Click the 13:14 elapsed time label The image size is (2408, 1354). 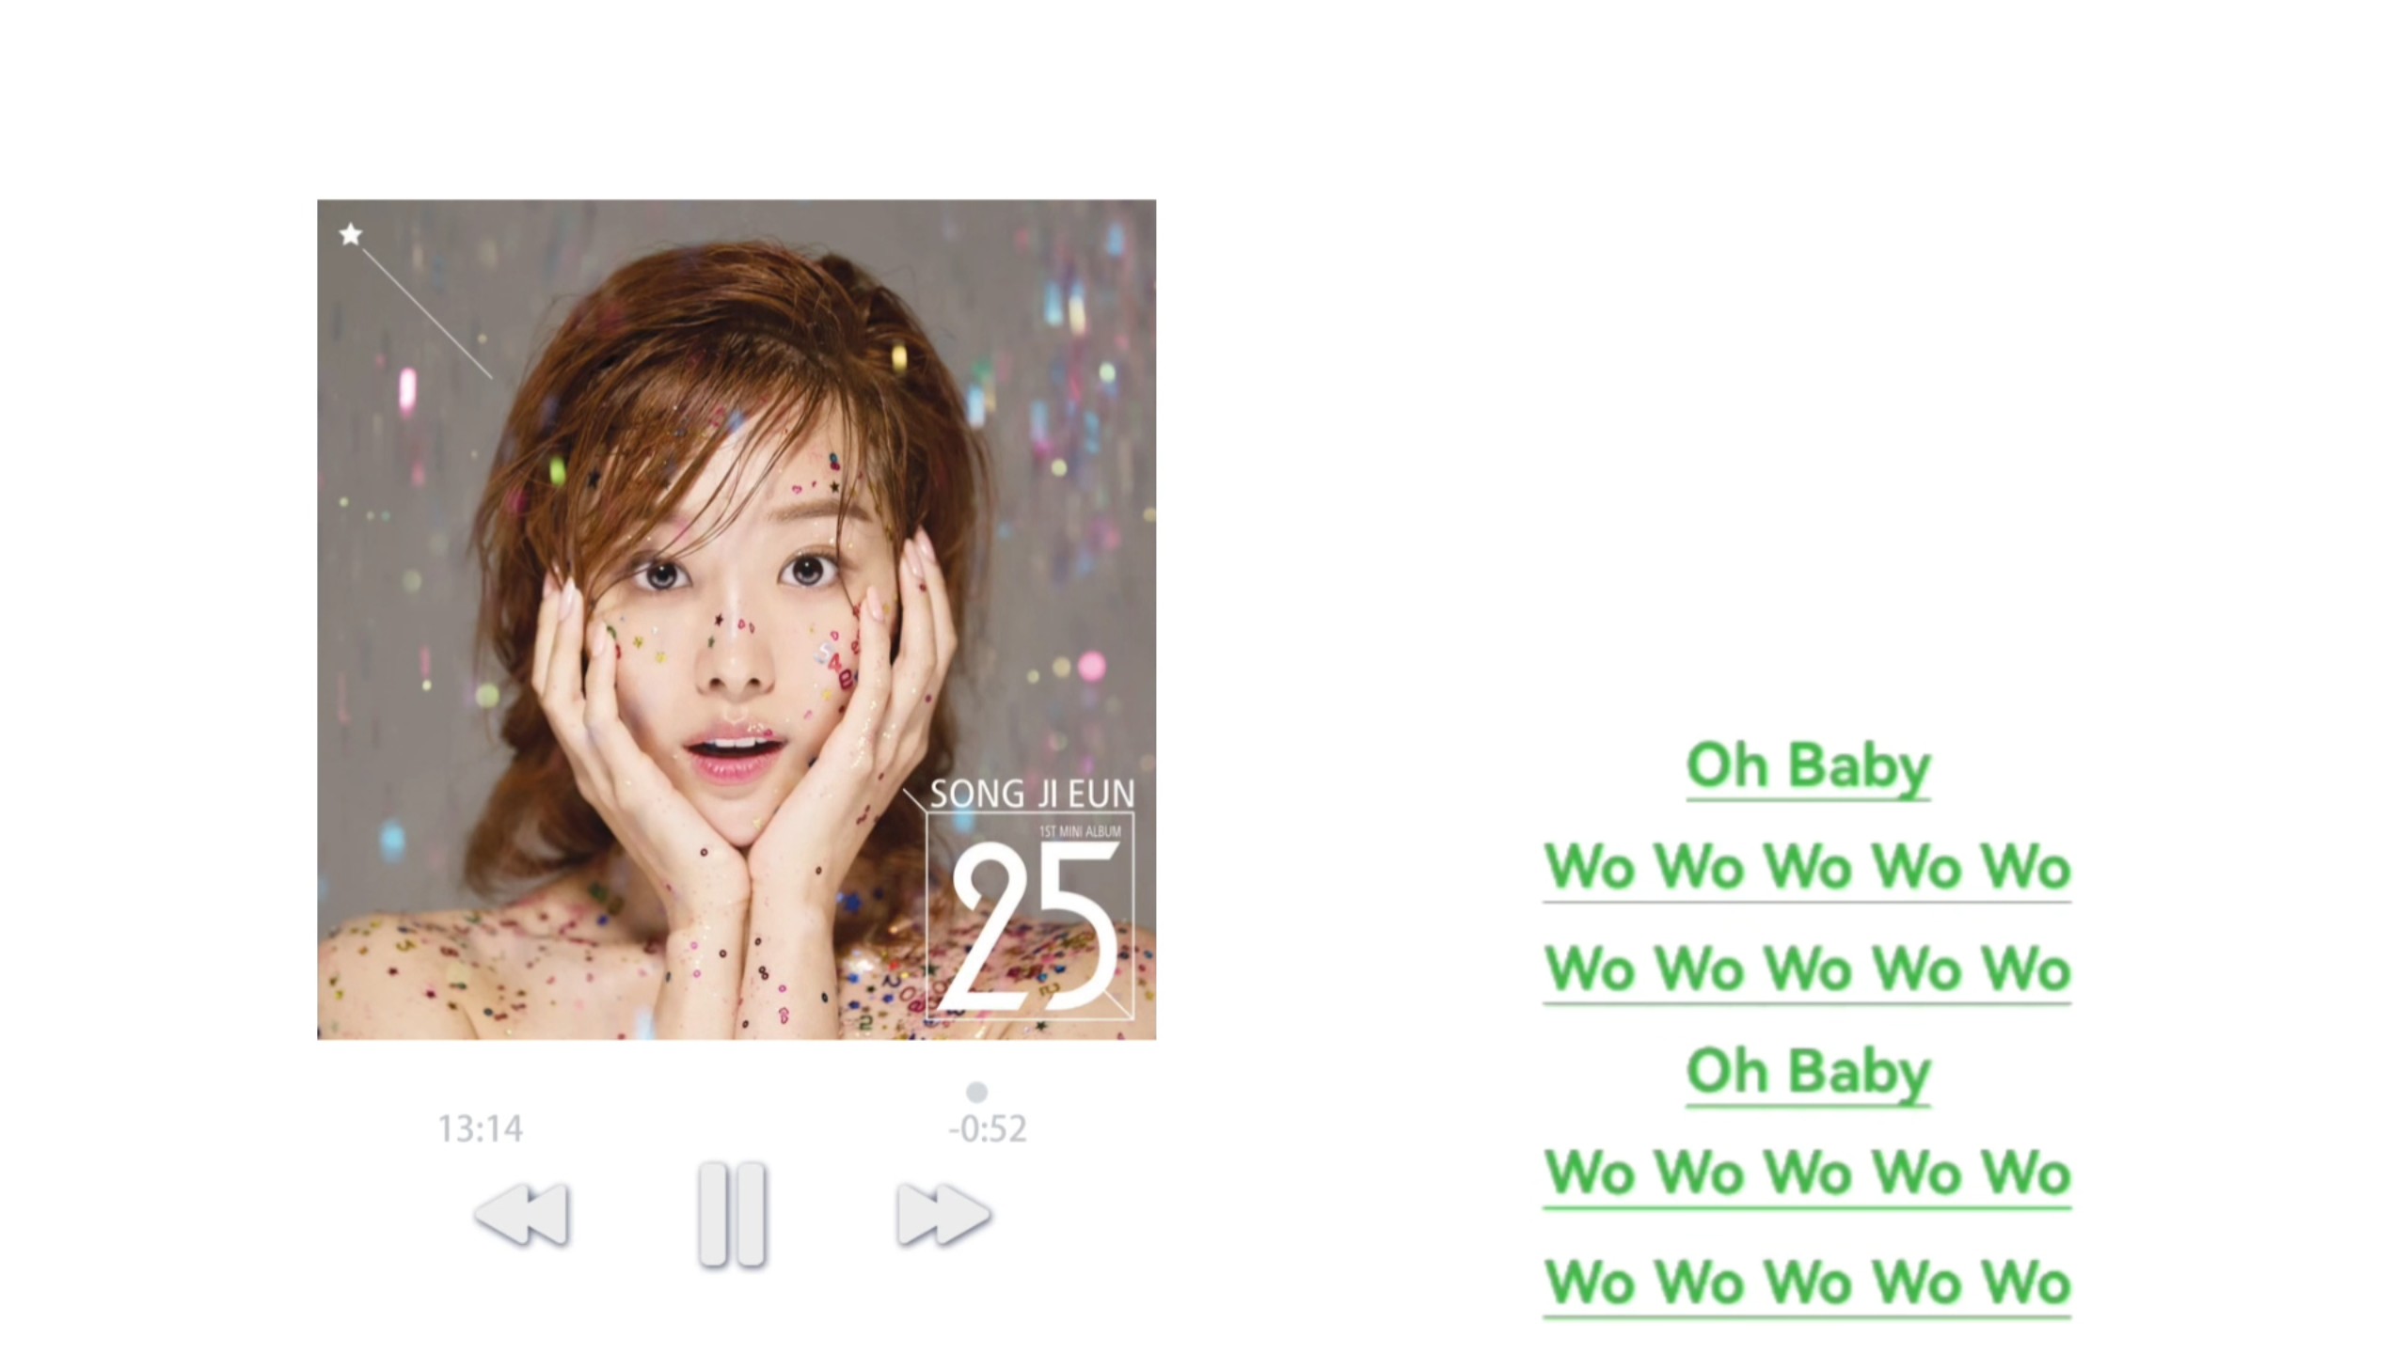[x=481, y=1128]
